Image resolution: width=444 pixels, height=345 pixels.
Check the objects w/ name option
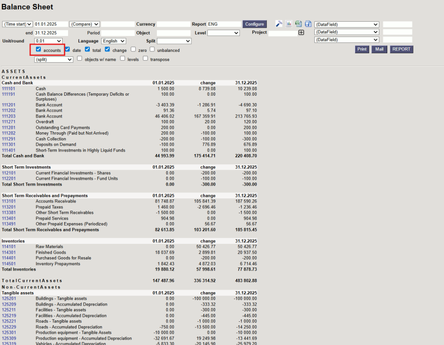click(x=80, y=58)
